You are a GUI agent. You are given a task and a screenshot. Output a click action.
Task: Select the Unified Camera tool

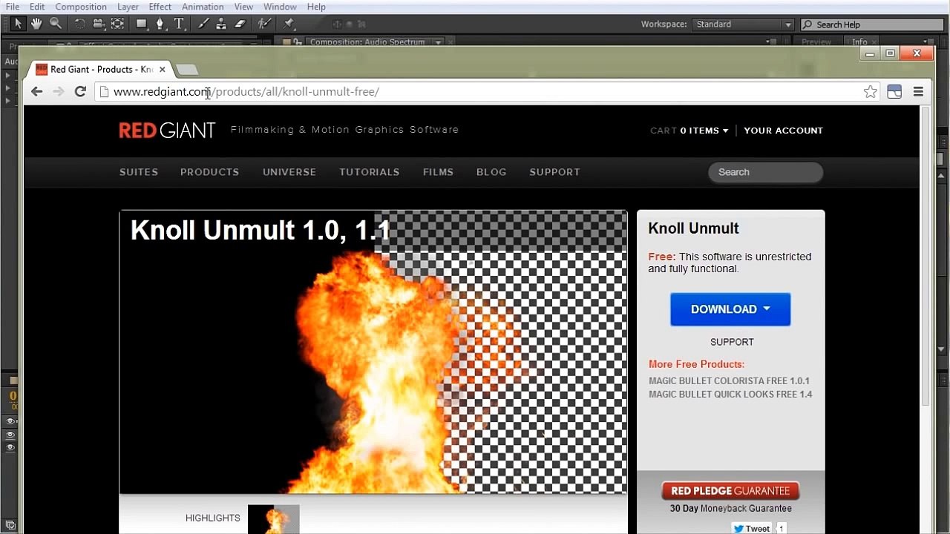tap(98, 24)
